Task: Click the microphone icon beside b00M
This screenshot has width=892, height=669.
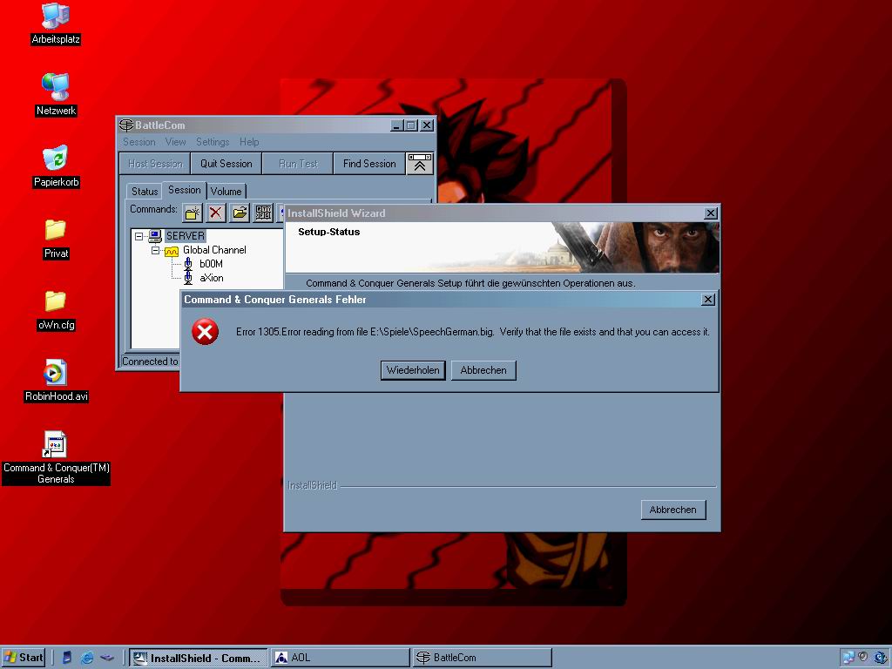Action: [x=188, y=264]
